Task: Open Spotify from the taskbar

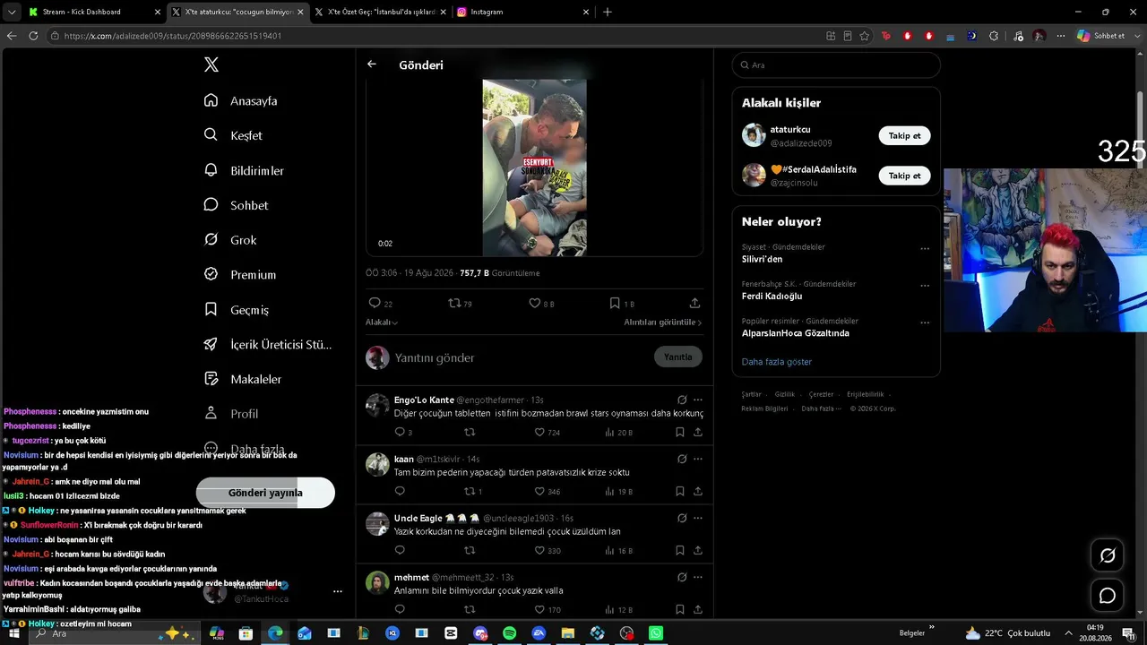Action: tap(509, 633)
